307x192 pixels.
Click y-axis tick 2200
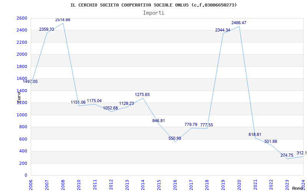coord(21,42)
